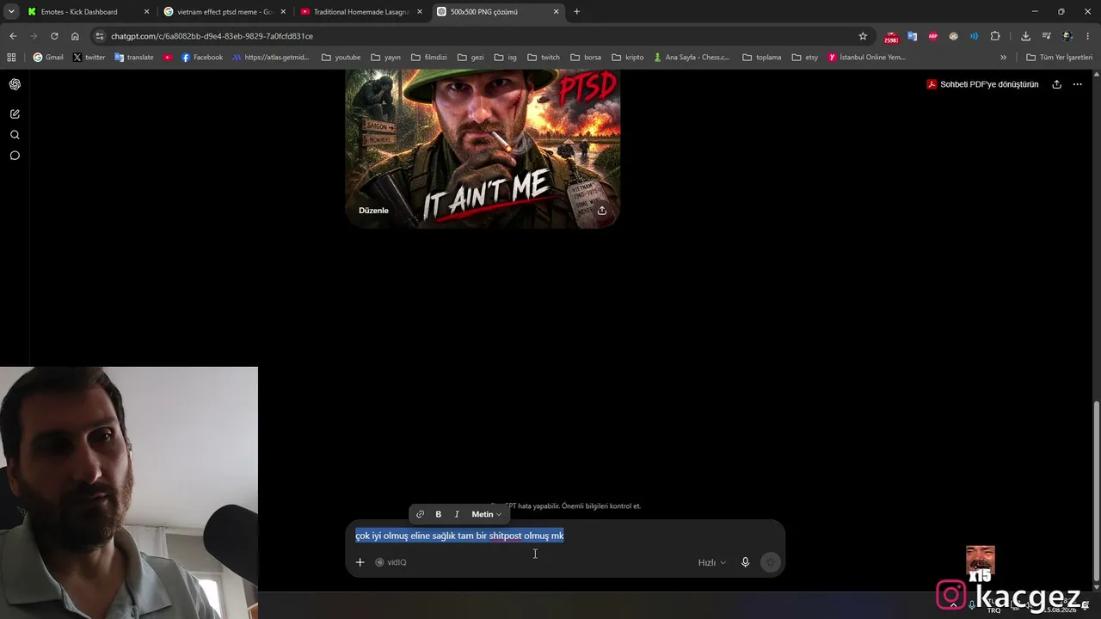Open the twitter bookmark
Screen dimensions: 1101x619
(89, 58)
